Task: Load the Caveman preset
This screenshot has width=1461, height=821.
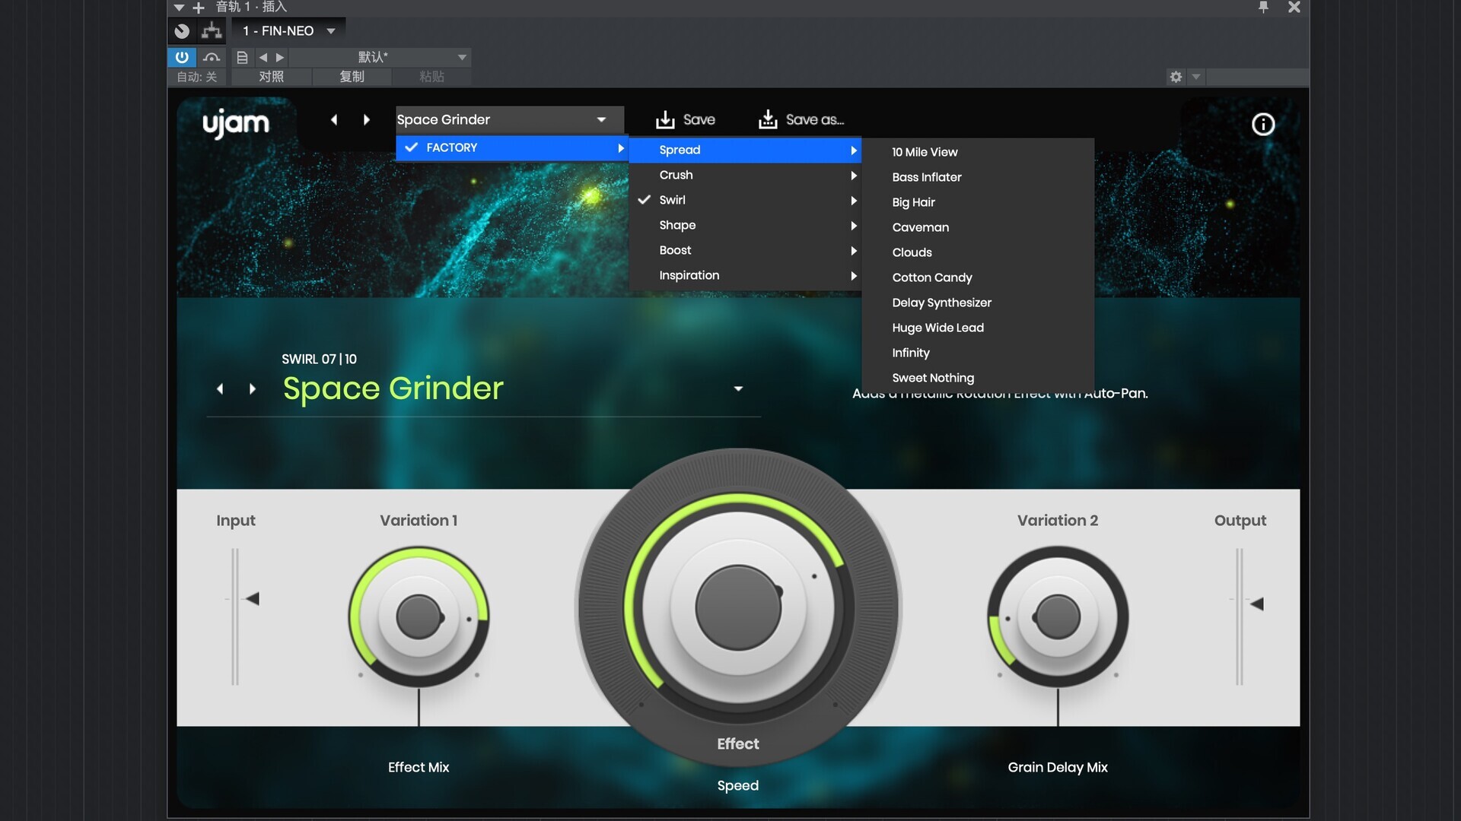Action: tap(978, 227)
